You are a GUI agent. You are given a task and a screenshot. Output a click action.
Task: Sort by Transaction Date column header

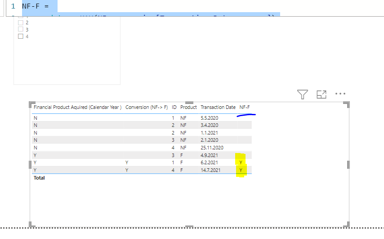coord(218,108)
